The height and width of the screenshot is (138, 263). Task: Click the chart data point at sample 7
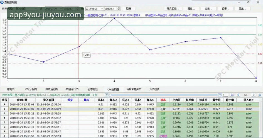(x=221, y=38)
